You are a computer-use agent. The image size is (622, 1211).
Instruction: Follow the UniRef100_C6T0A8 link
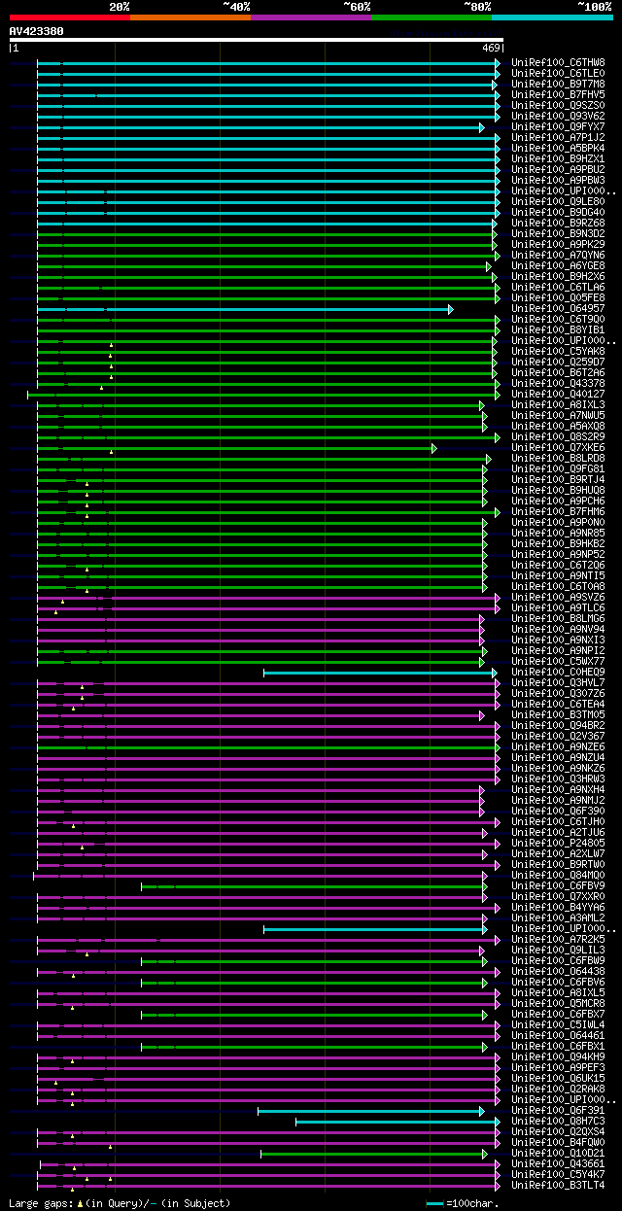[558, 587]
